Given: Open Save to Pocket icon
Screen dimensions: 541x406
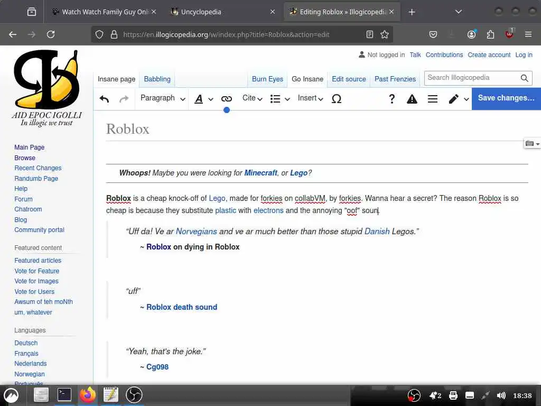Looking at the screenshot, I should [433, 34].
